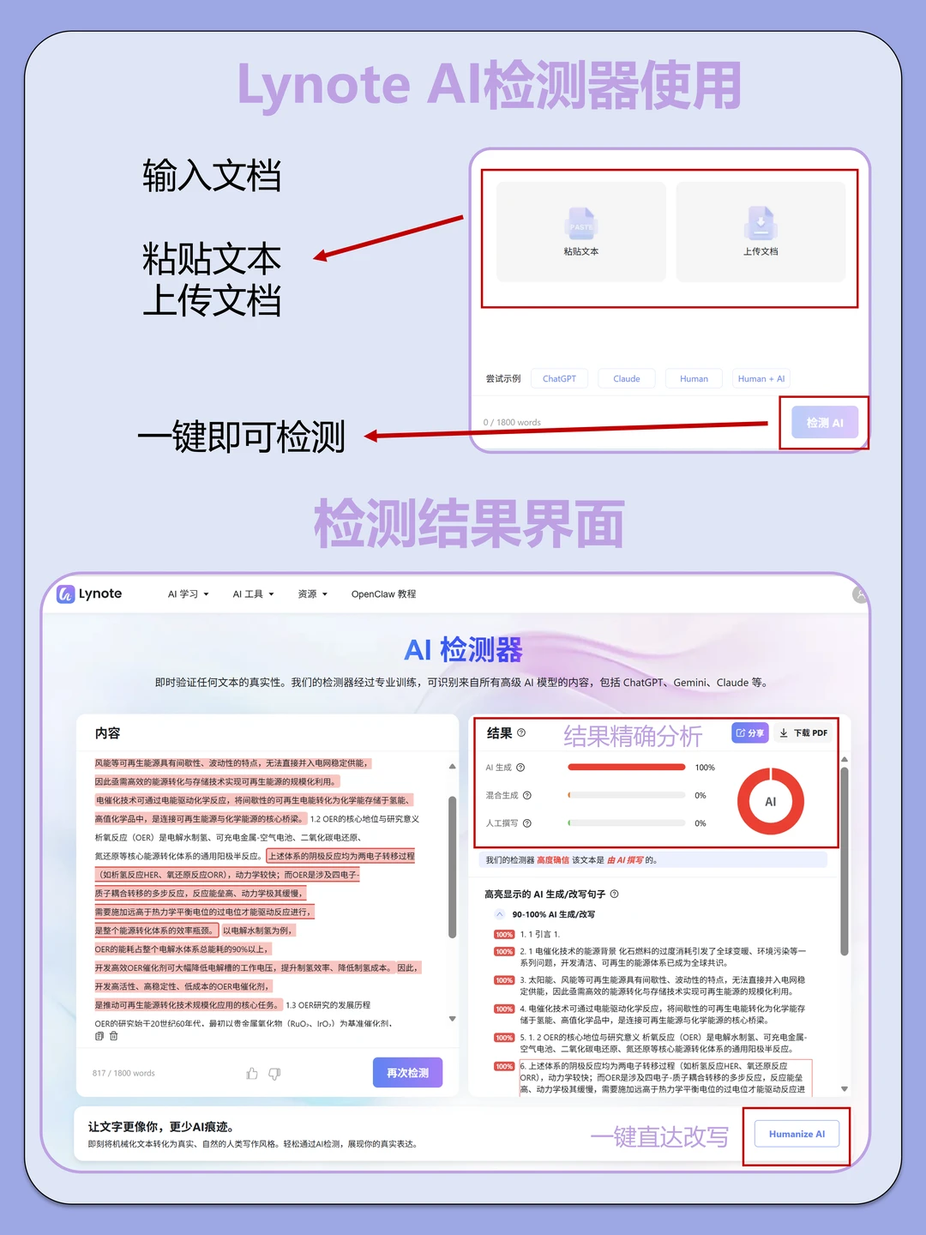Click the 分享 share button

749,732
